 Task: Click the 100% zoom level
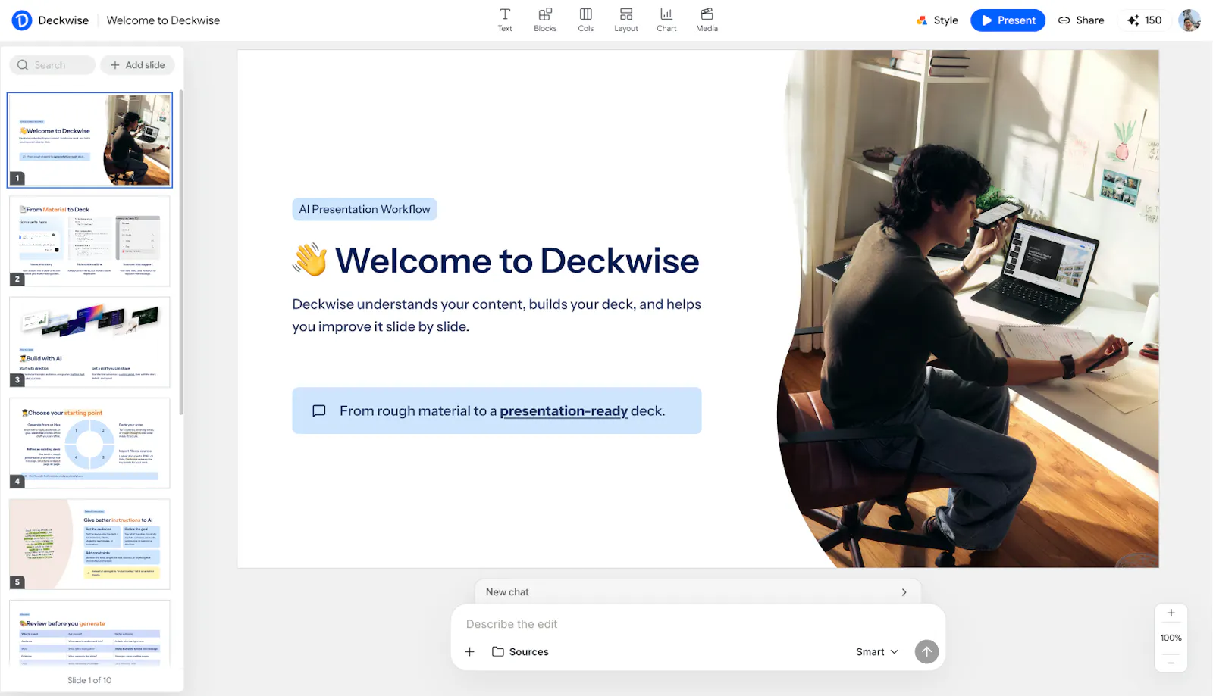[1171, 638]
